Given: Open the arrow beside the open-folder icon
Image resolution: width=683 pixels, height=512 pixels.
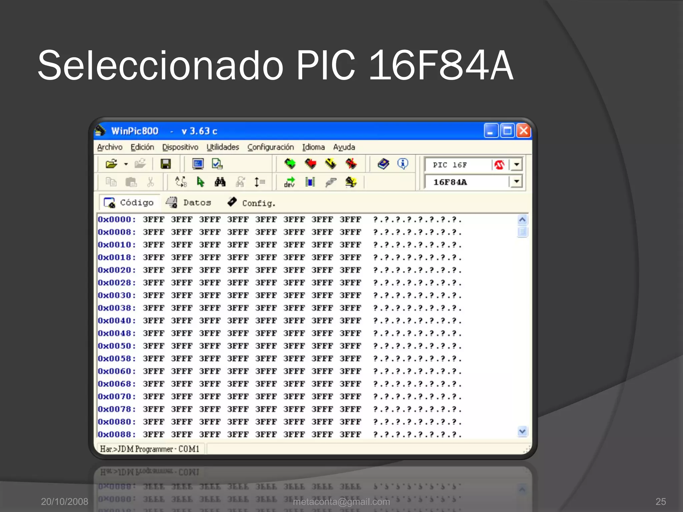Looking at the screenshot, I should point(126,164).
